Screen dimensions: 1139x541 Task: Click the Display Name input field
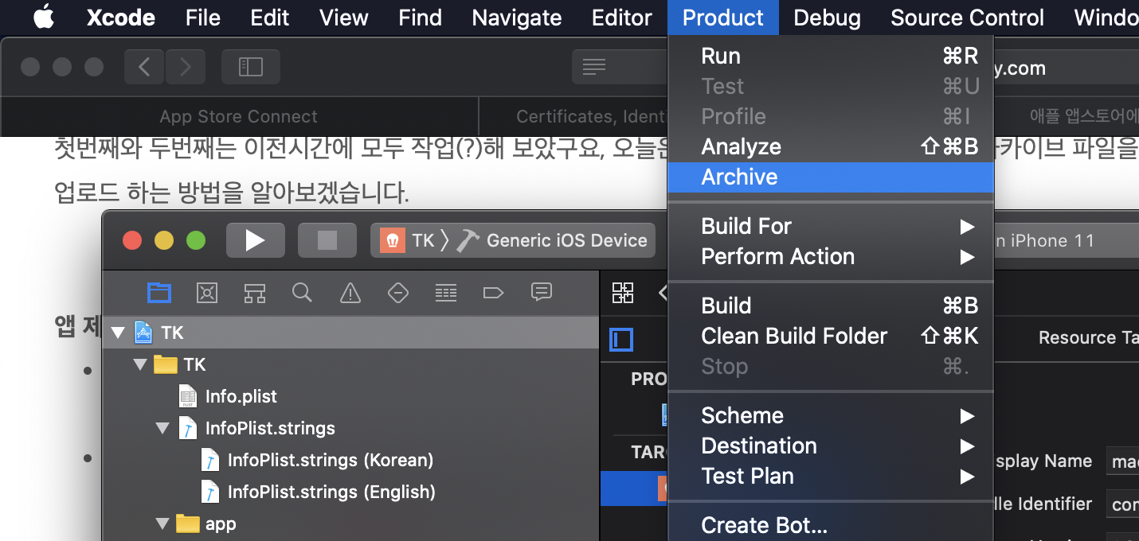(x=1122, y=461)
